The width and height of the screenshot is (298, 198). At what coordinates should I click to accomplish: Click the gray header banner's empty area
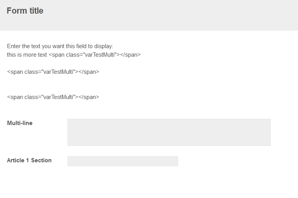pyautogui.click(x=175, y=16)
